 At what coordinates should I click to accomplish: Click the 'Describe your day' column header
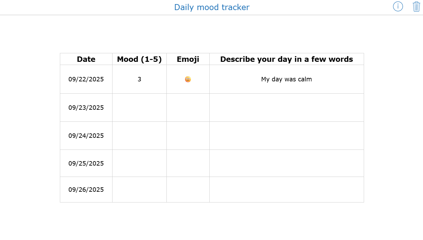click(286, 59)
